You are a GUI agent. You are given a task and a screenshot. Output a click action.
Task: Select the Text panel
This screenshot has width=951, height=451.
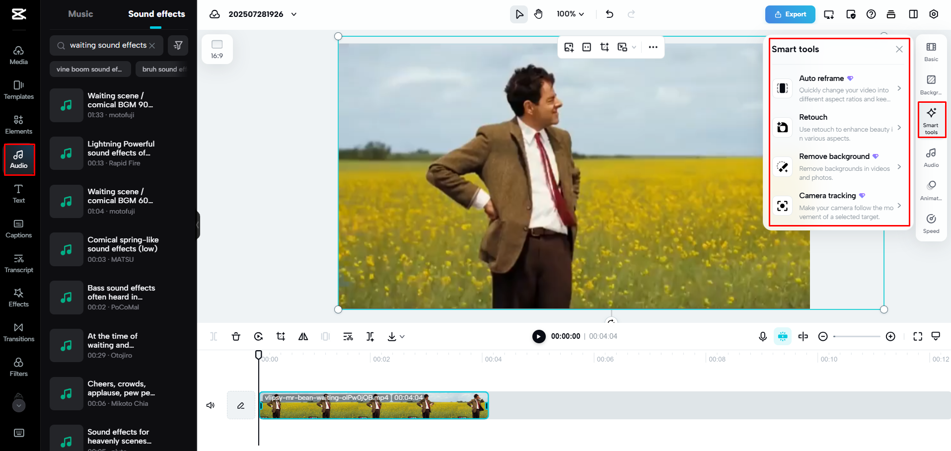coord(18,194)
